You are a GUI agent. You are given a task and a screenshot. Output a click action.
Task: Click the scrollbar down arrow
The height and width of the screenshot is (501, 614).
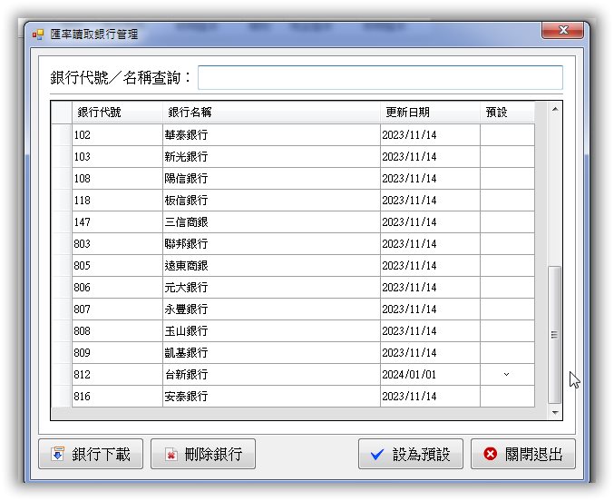pyautogui.click(x=555, y=412)
